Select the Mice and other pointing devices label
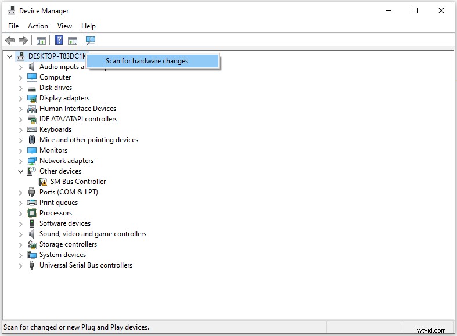The width and height of the screenshot is (457, 336). pos(89,140)
